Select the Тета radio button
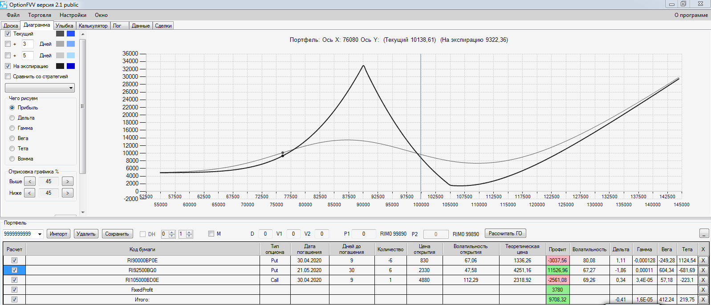 coord(12,148)
